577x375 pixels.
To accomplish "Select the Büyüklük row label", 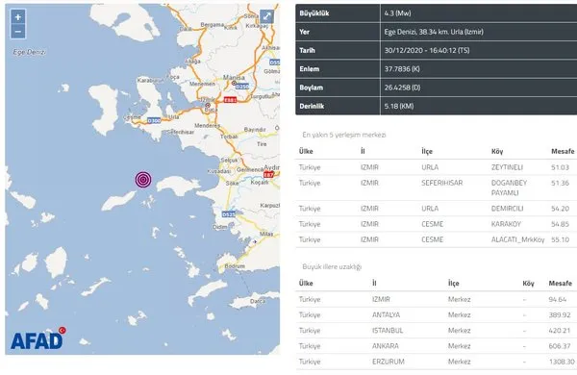I will point(314,13).
